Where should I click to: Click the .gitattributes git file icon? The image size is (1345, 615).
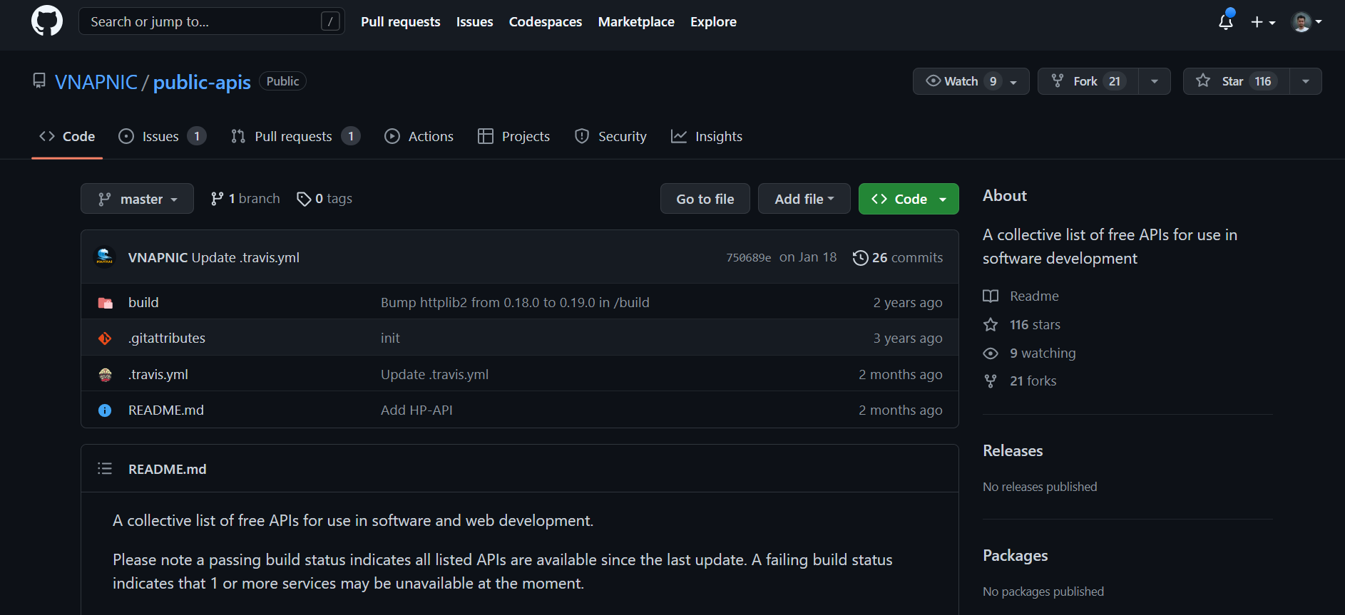pyautogui.click(x=105, y=338)
